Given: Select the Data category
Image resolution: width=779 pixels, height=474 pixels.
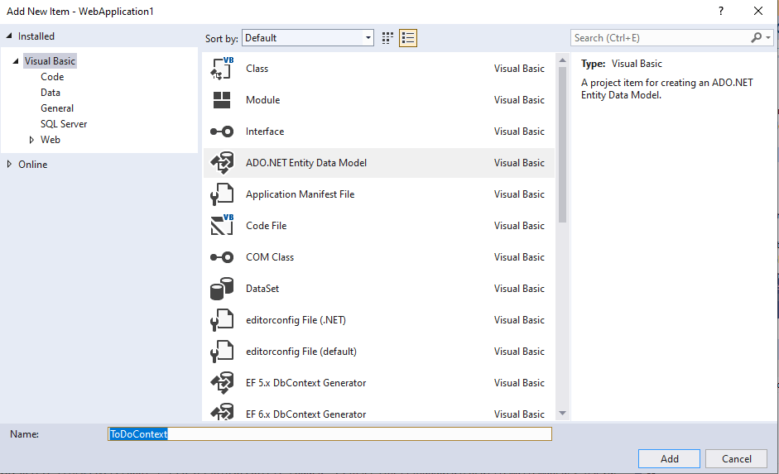Looking at the screenshot, I should (x=50, y=93).
